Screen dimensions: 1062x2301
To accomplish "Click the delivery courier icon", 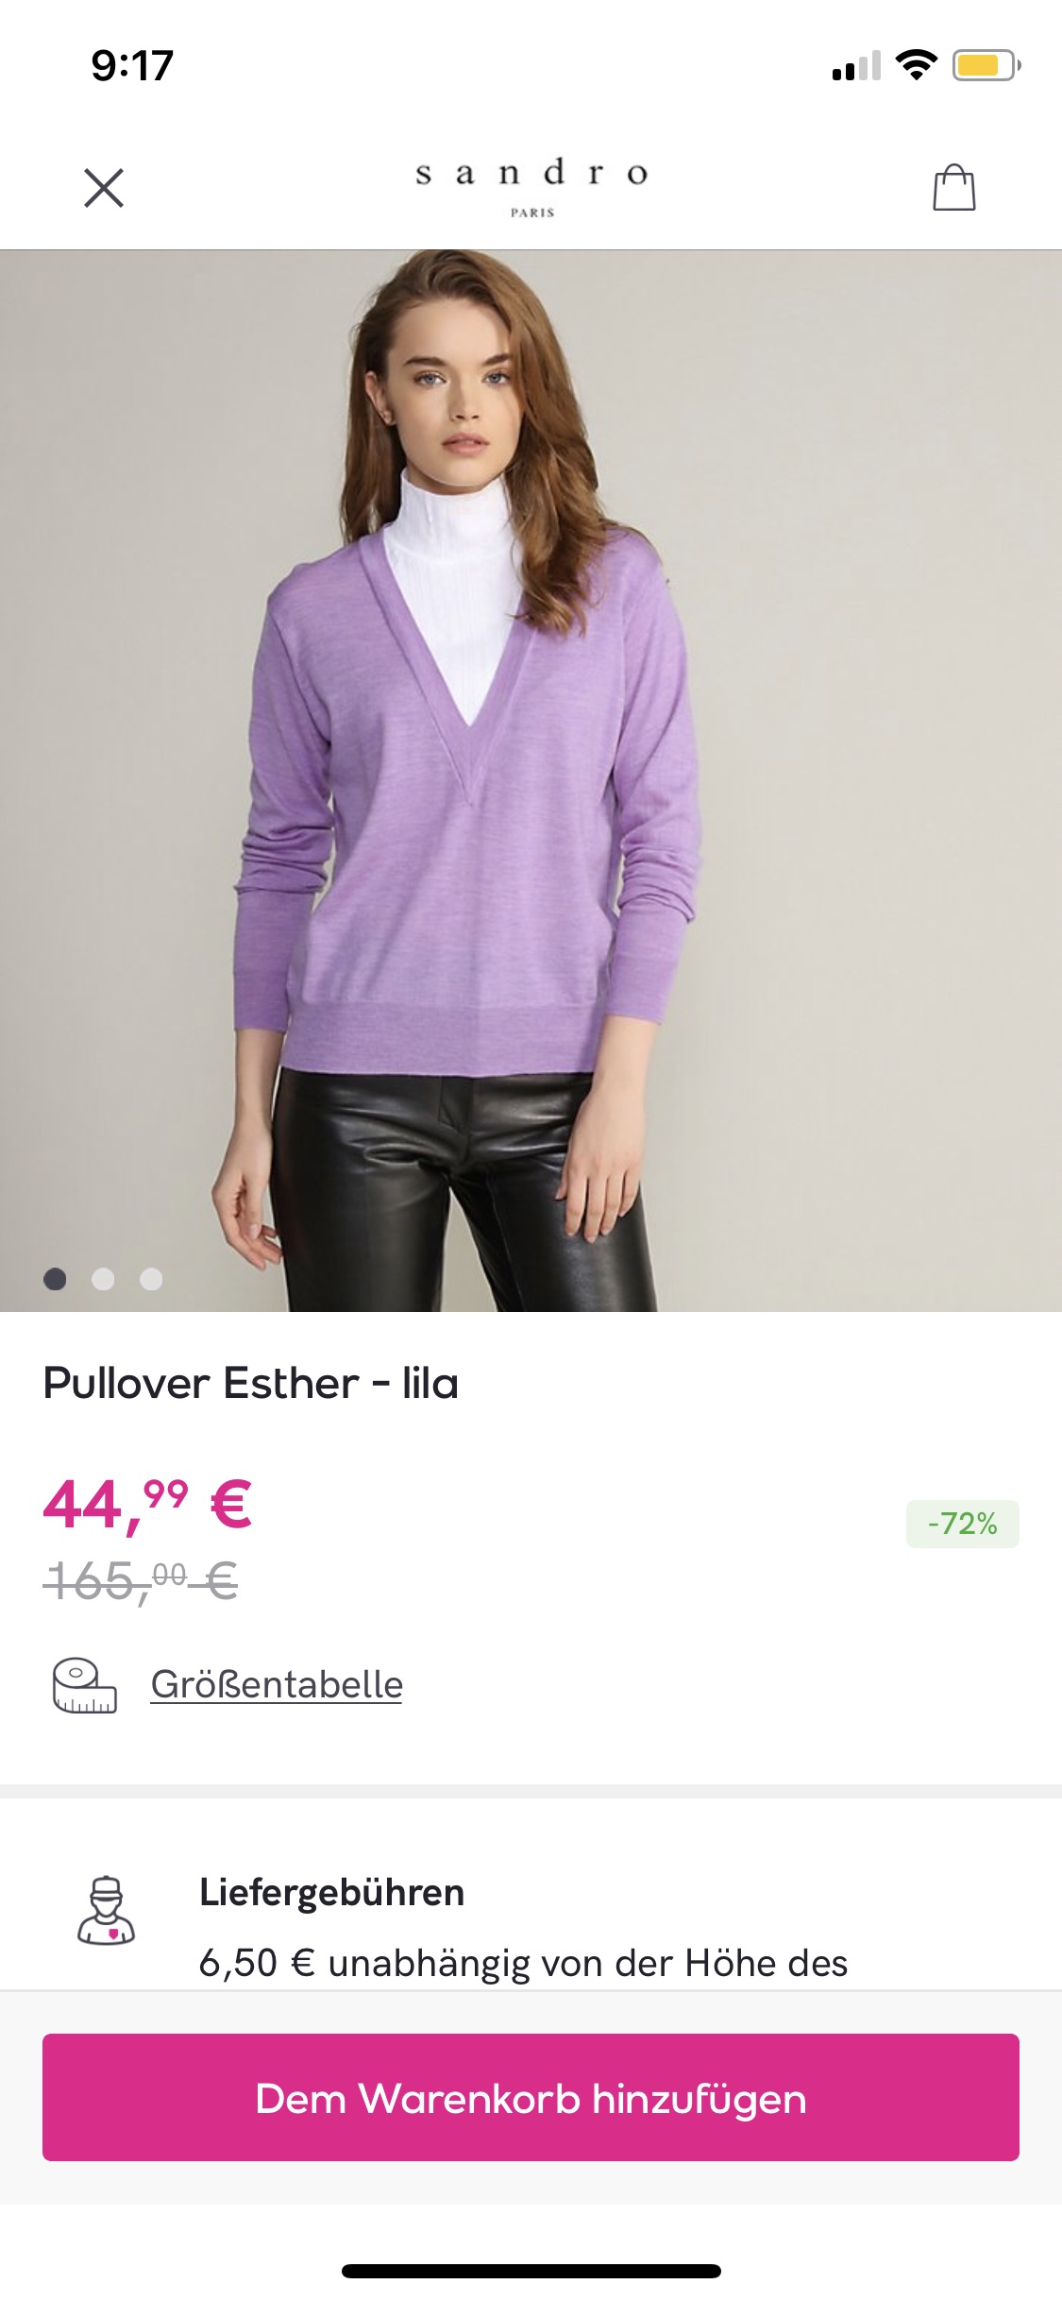I will click(106, 1910).
